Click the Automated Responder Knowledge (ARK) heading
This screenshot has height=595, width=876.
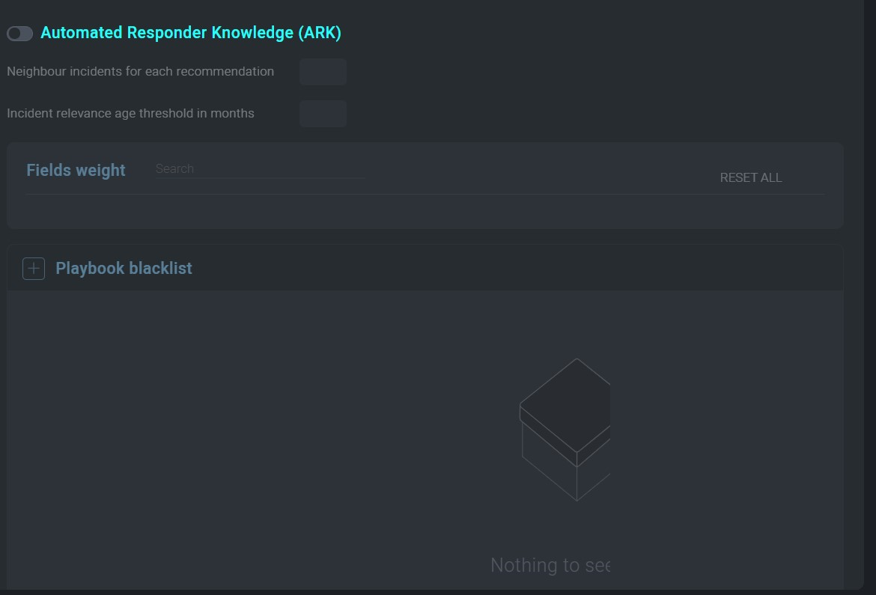point(190,33)
